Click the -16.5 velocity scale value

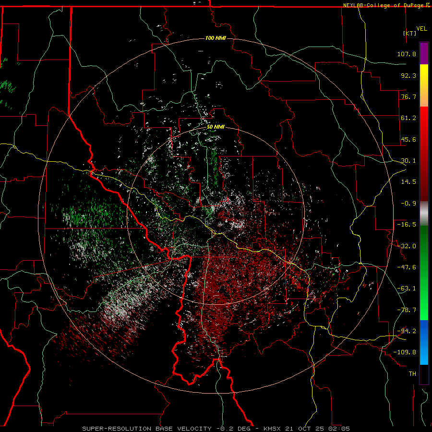point(407,225)
